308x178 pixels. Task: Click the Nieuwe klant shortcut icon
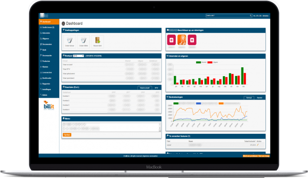[x=98, y=42]
